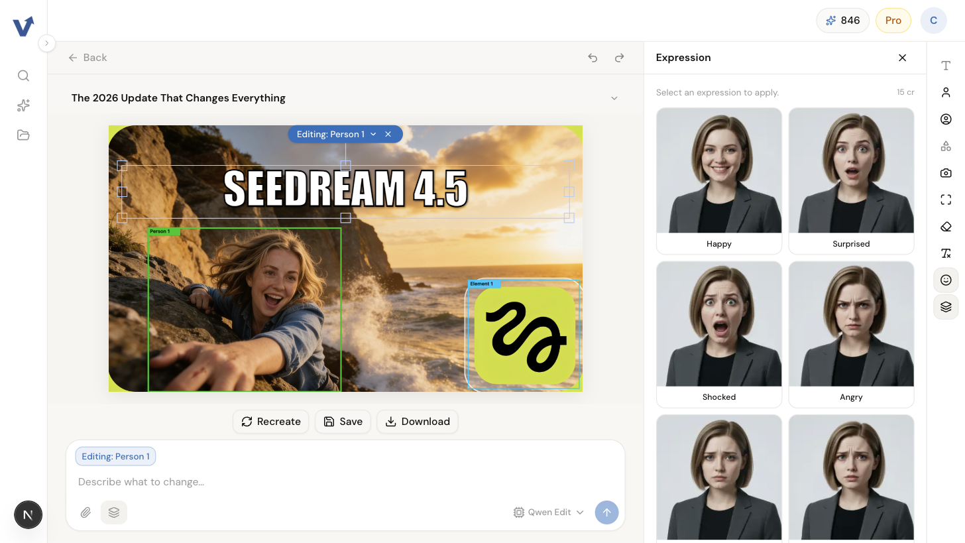Select the eraser tool

pyautogui.click(x=946, y=227)
